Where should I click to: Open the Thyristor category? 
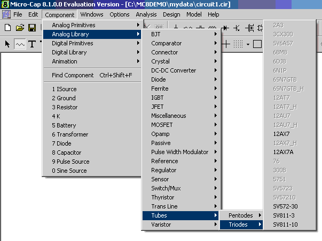[182, 197]
